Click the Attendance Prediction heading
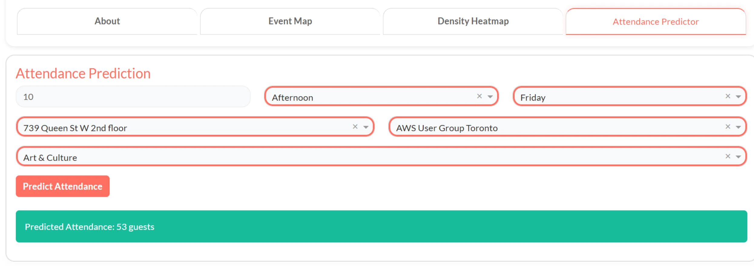The width and height of the screenshot is (754, 267). coord(83,73)
